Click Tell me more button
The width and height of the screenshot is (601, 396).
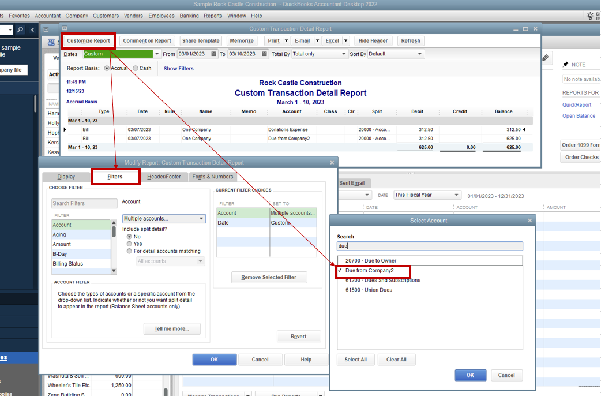172,329
